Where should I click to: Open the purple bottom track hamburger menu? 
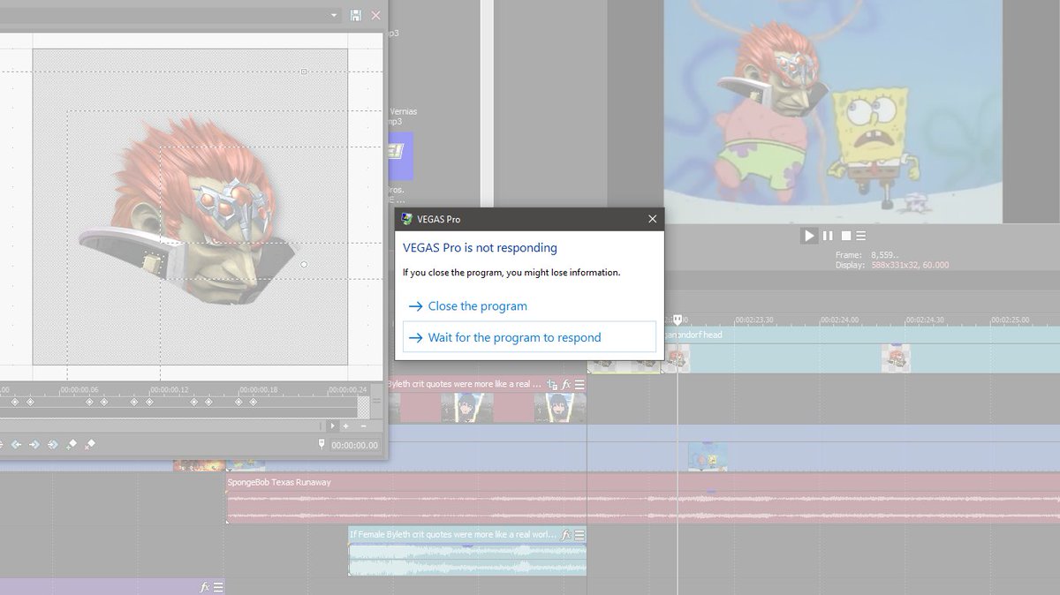click(218, 587)
